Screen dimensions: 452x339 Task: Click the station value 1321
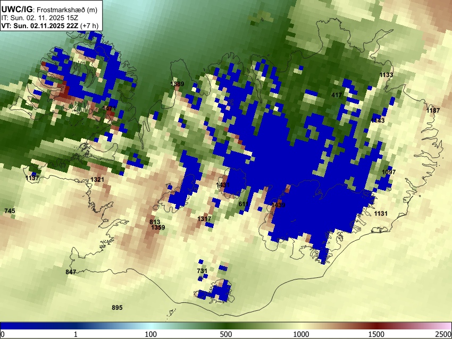[x=97, y=180]
